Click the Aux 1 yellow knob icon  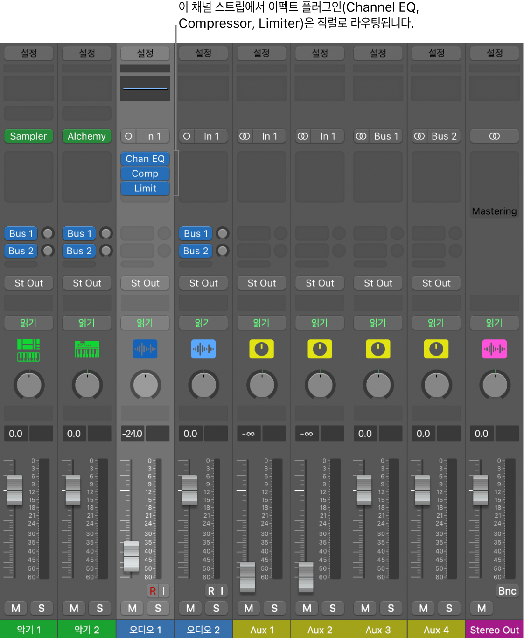(261, 349)
